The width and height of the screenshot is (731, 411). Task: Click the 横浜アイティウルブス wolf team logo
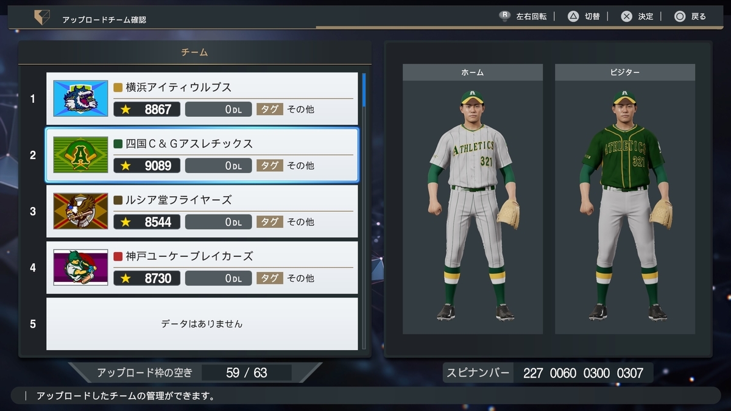(80, 99)
